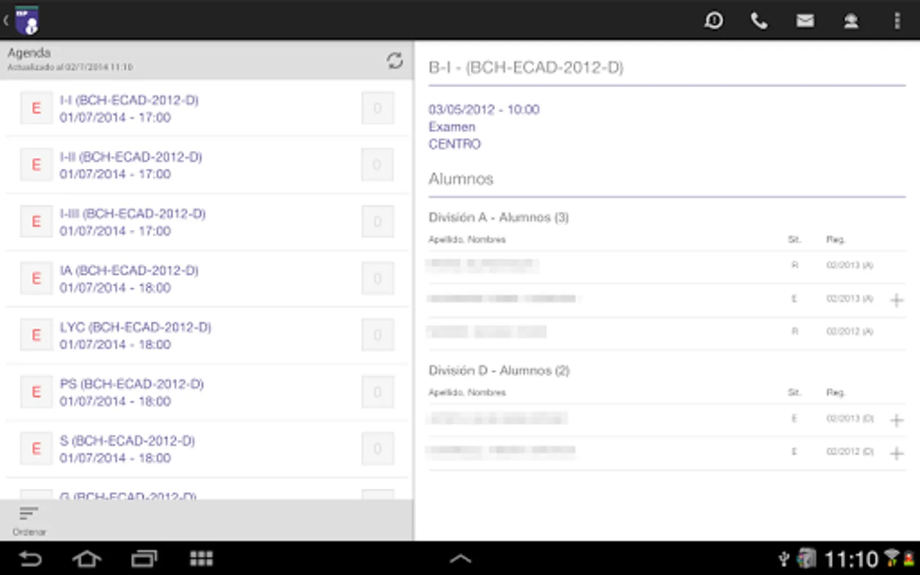The height and width of the screenshot is (575, 920).
Task: Tap the count box for S exam
Action: (378, 448)
